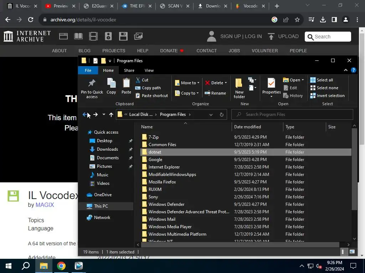This screenshot has height=273, width=365.
Task: Open Internet Archive texts book icon
Action: point(78,36)
